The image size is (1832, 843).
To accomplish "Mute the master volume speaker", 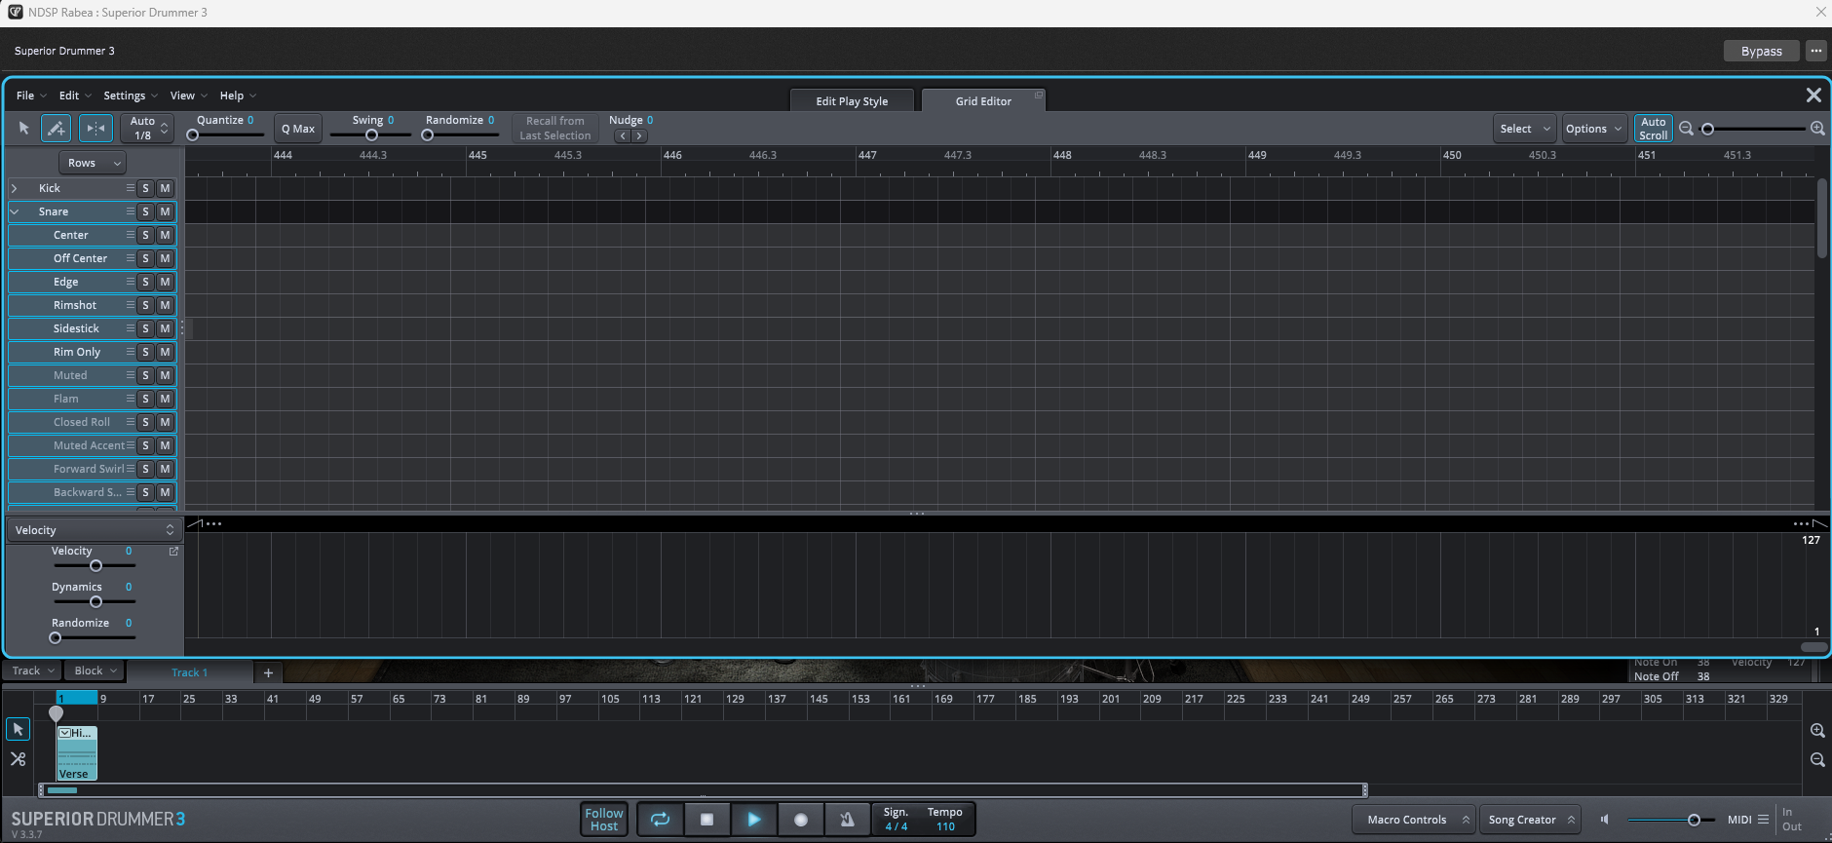I will (x=1605, y=820).
